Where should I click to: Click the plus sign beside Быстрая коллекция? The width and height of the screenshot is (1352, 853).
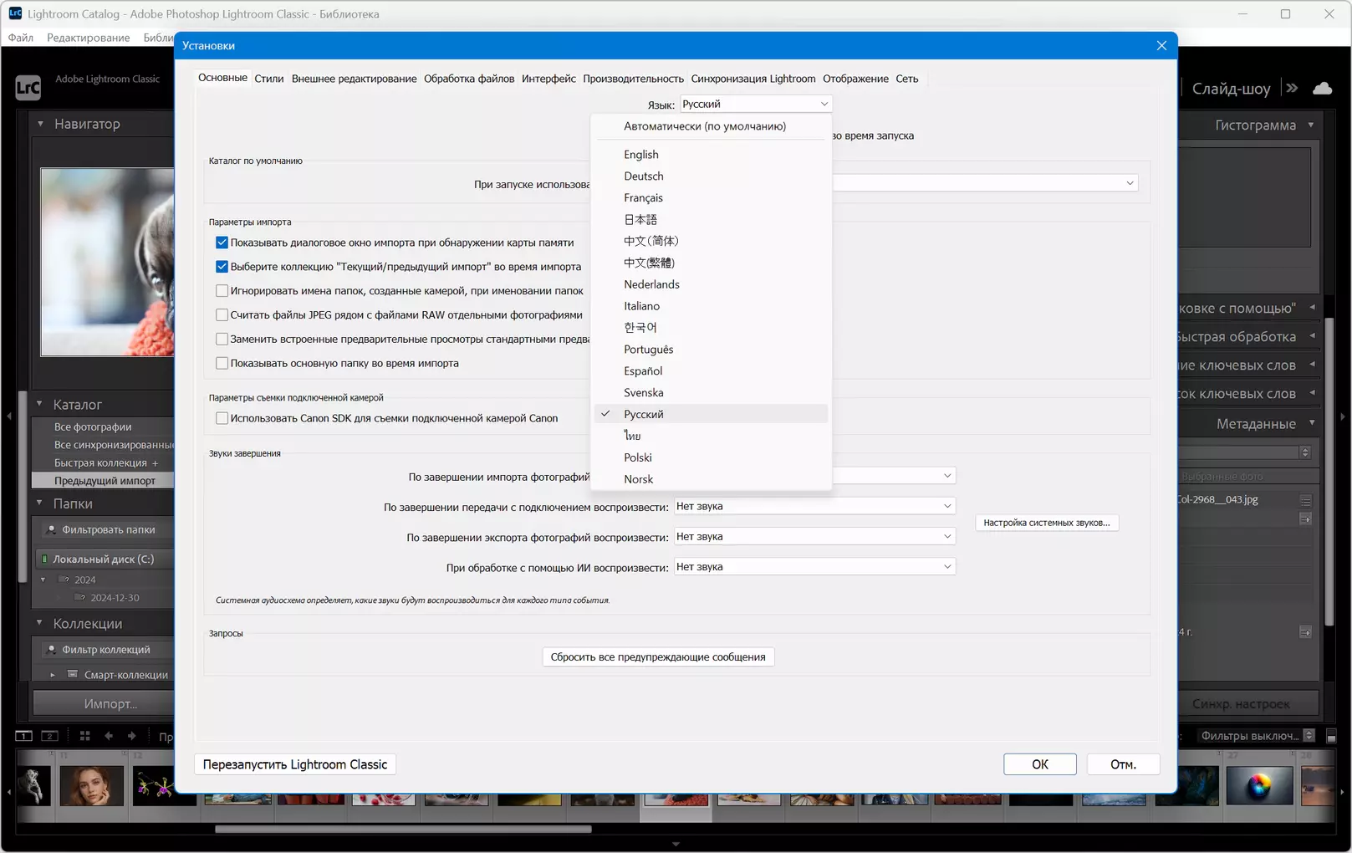pos(155,462)
